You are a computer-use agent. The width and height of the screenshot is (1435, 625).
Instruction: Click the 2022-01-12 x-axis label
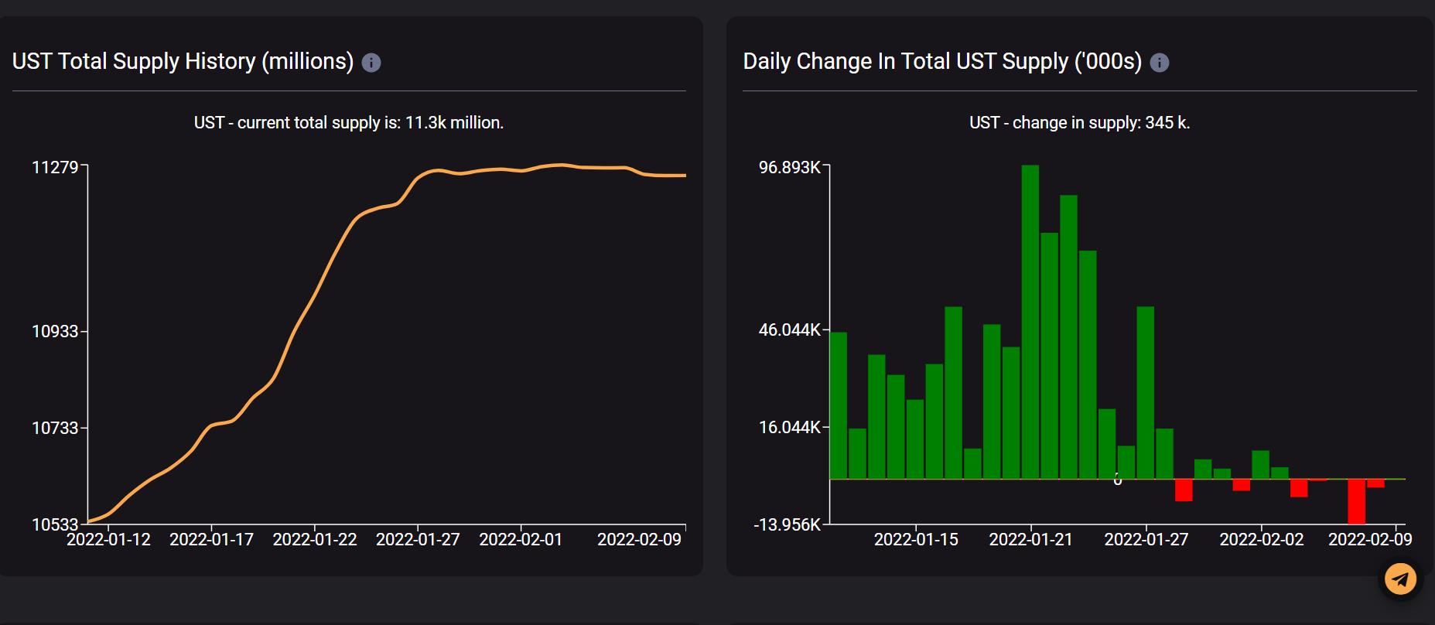108,539
